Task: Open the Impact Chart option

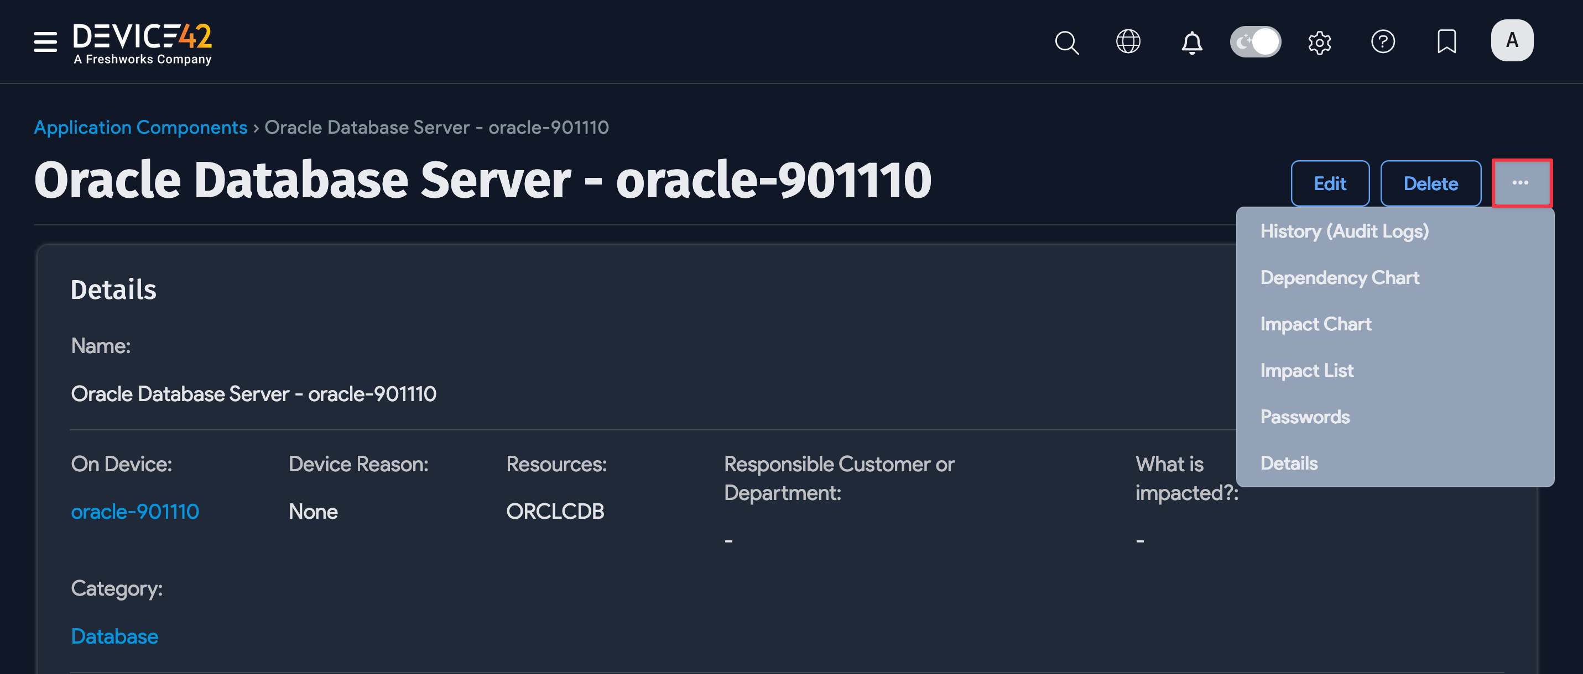Action: point(1316,324)
